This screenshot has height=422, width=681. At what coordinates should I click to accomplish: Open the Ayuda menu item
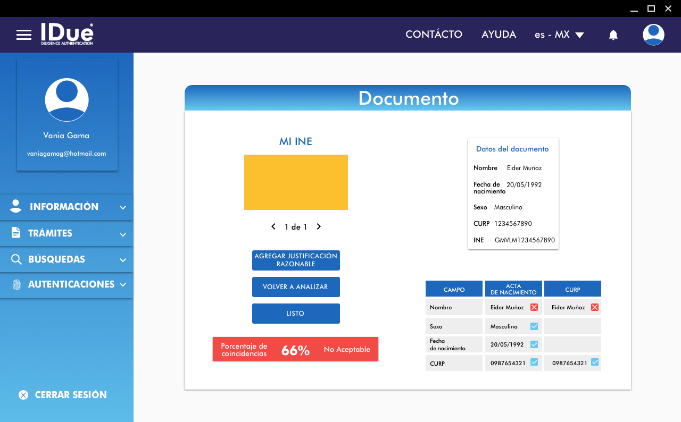pos(499,35)
